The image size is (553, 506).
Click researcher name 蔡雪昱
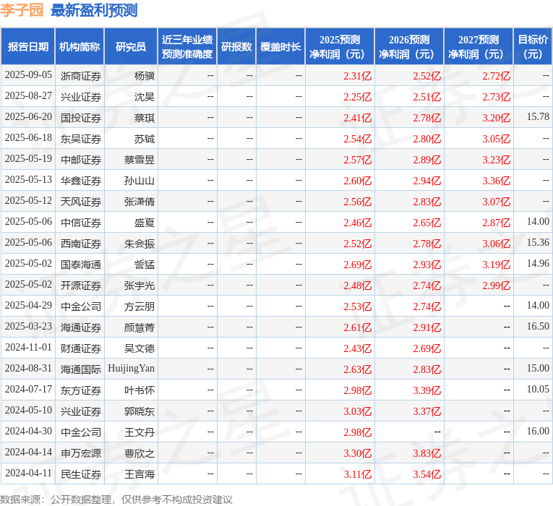pyautogui.click(x=140, y=160)
